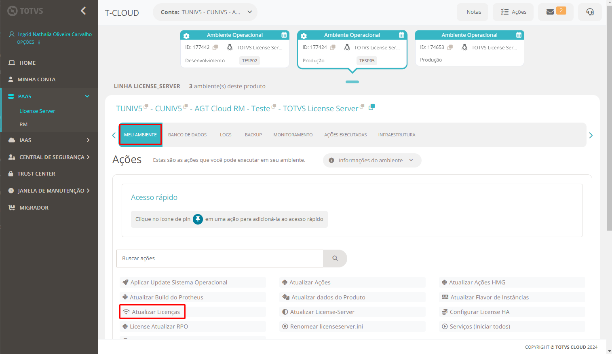Run Atualizar Licenças action
The height and width of the screenshot is (354, 612).
[x=193, y=312]
